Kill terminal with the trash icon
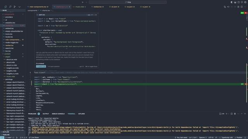This screenshot has width=248, height=139. tap(235, 114)
